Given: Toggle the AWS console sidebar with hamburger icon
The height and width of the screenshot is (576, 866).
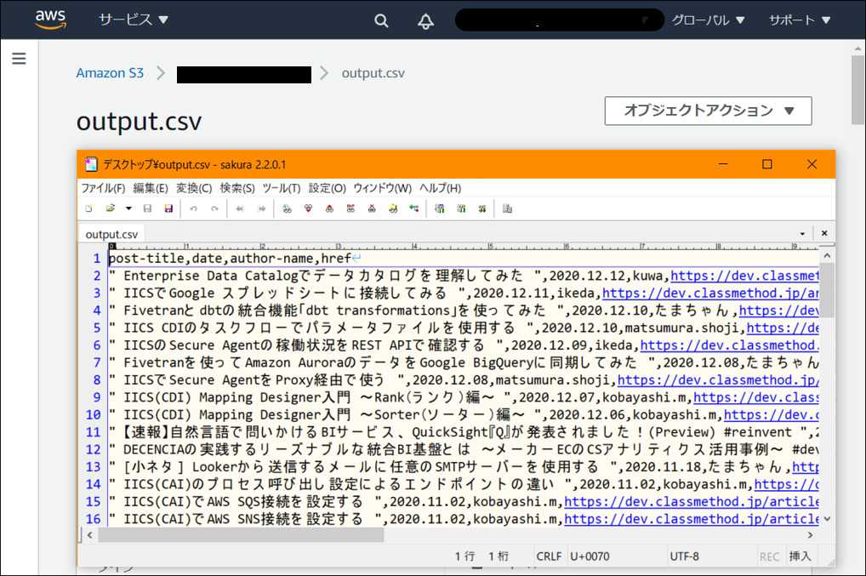Looking at the screenshot, I should point(19,58).
